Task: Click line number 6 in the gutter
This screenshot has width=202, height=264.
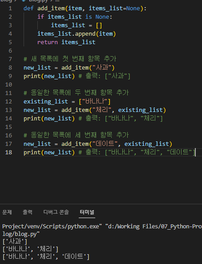Action: pyautogui.click(x=10, y=51)
